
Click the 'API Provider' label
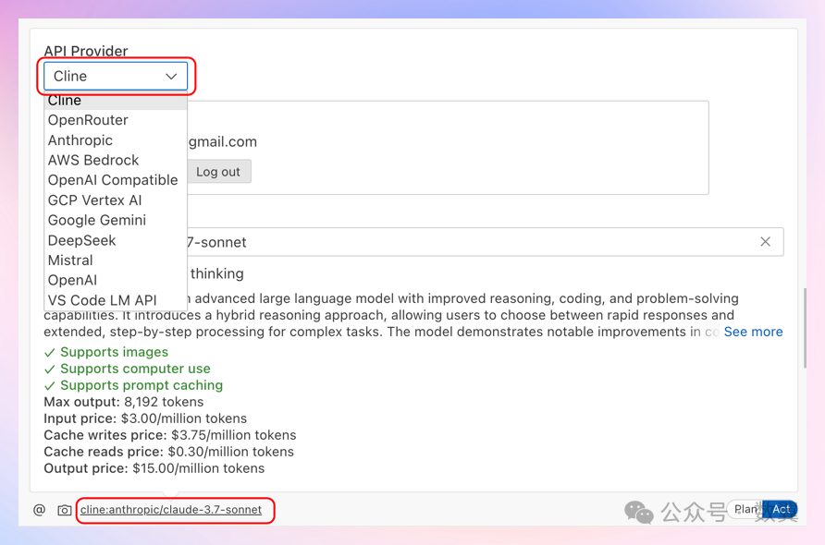86,52
